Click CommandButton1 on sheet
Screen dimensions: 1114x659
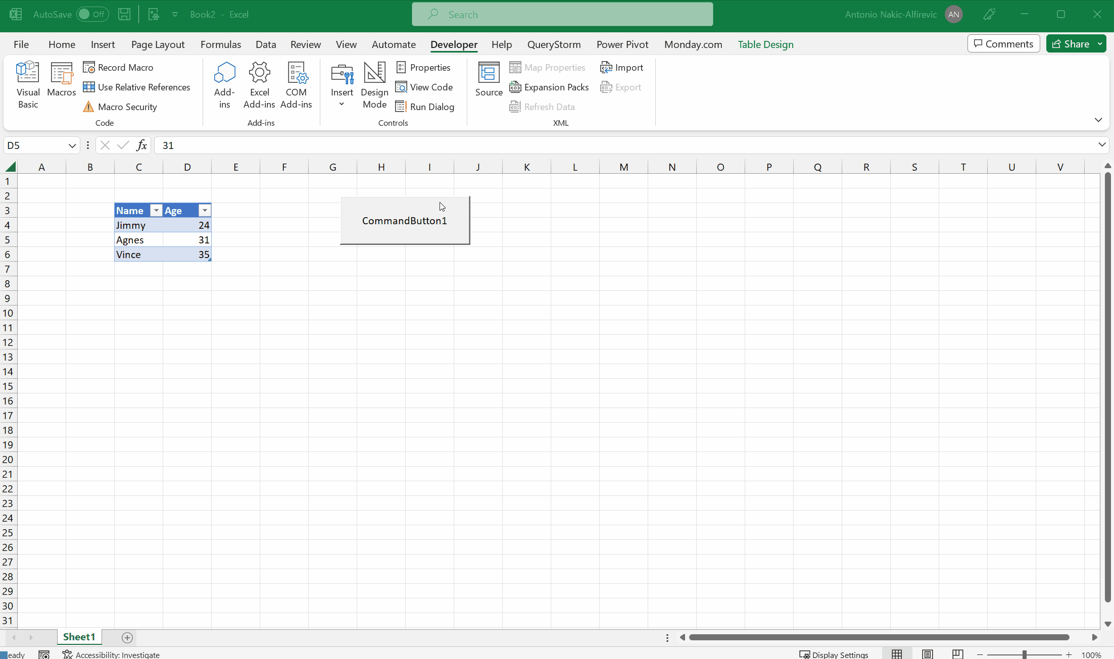[x=404, y=221]
